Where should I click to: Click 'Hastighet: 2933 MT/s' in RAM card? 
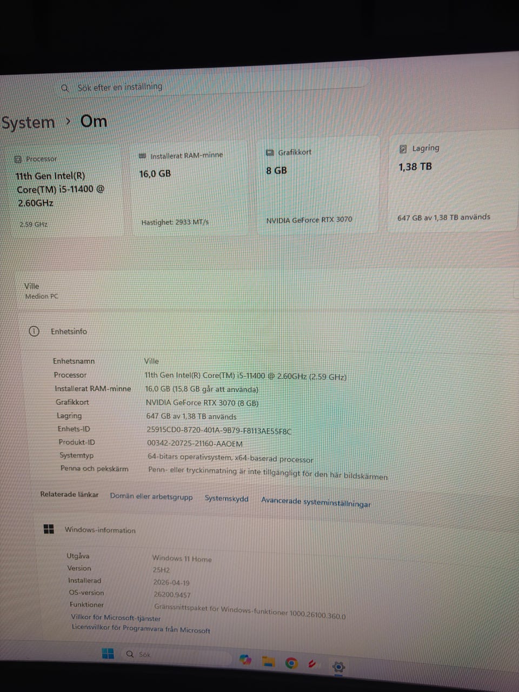175,222
